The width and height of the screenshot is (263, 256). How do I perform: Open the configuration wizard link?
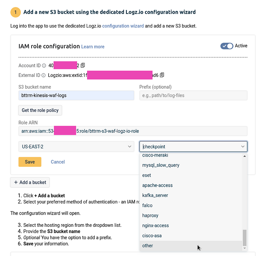pyautogui.click(x=123, y=26)
